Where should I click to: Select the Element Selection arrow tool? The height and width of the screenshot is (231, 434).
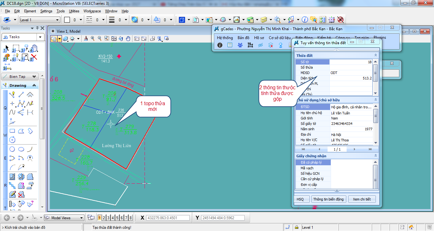[x=7, y=48]
